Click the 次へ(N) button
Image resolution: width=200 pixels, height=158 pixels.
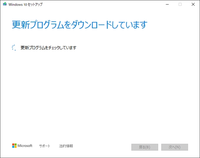click(x=174, y=147)
